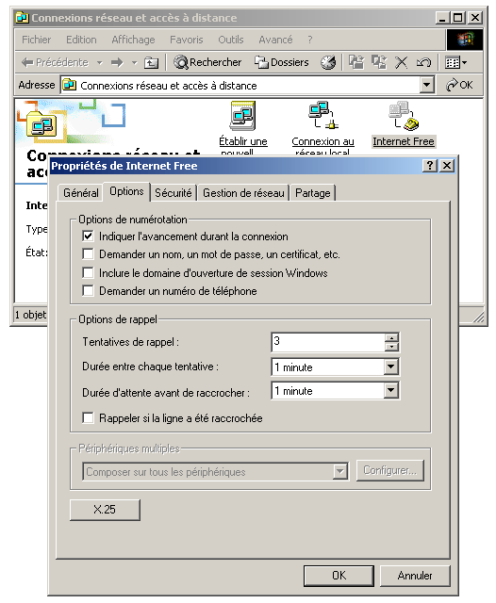Switch to the Gestion de réseau tab
The height and width of the screenshot is (603, 496).
(243, 192)
